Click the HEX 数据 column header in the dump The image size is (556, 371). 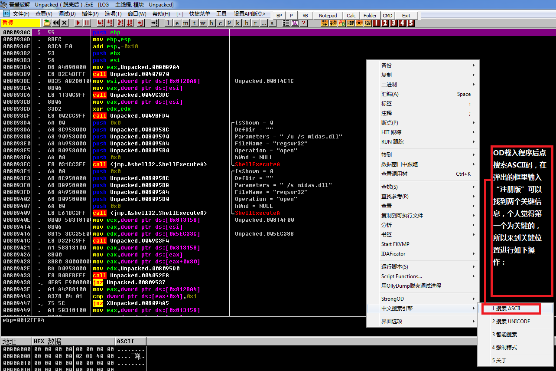[x=74, y=341]
